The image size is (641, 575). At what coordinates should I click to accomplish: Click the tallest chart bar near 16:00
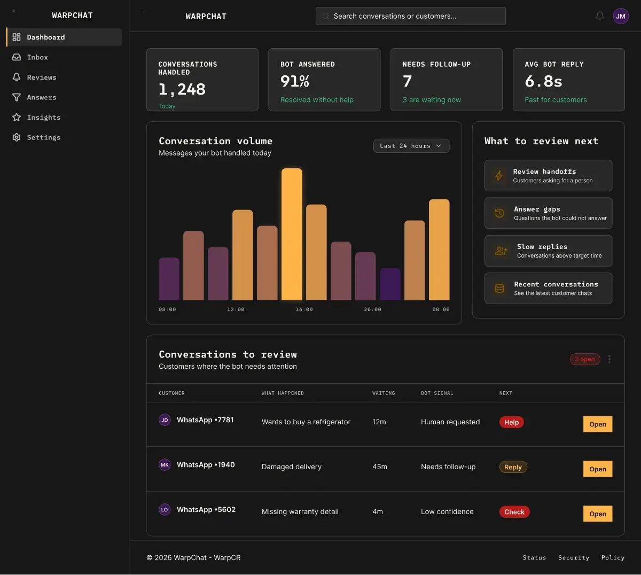292,234
